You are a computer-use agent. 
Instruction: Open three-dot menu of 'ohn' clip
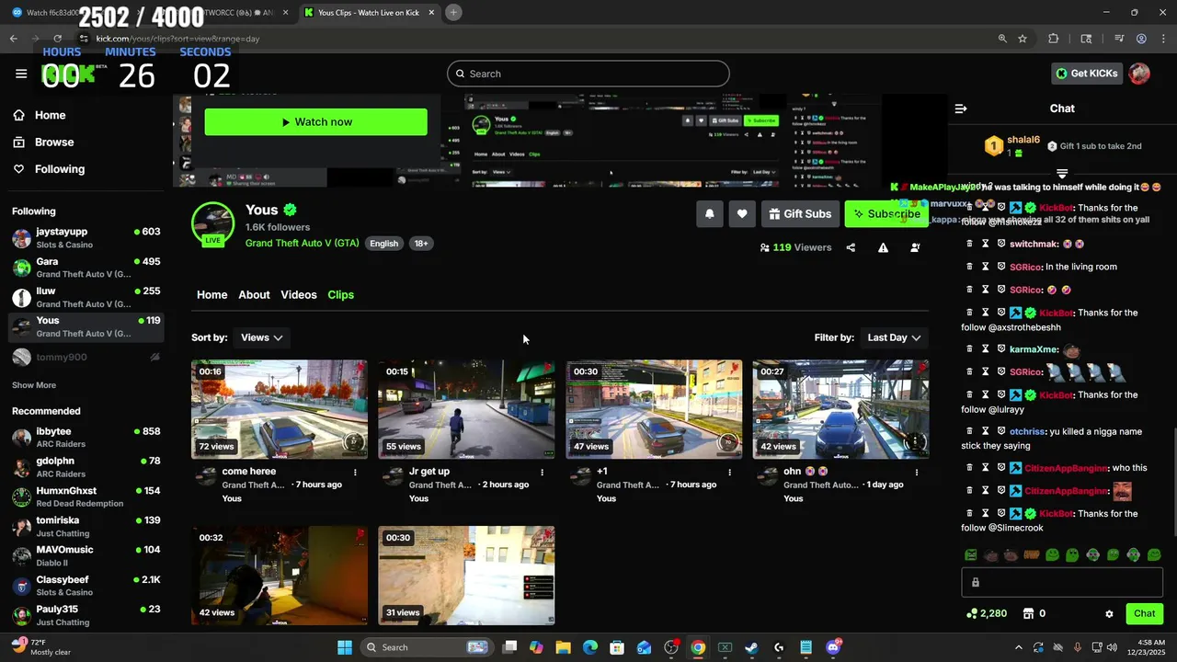tap(917, 472)
